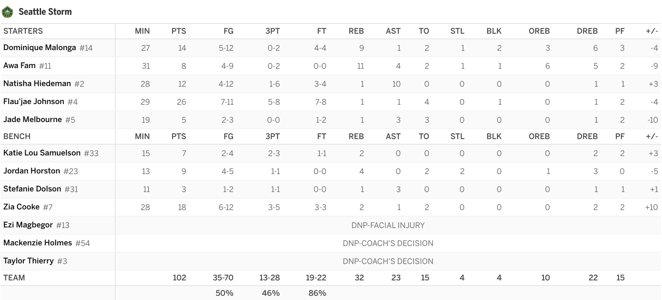This screenshot has width=662, height=300.
Task: Open Flau'jae Johnson's player profile
Action: click(34, 101)
